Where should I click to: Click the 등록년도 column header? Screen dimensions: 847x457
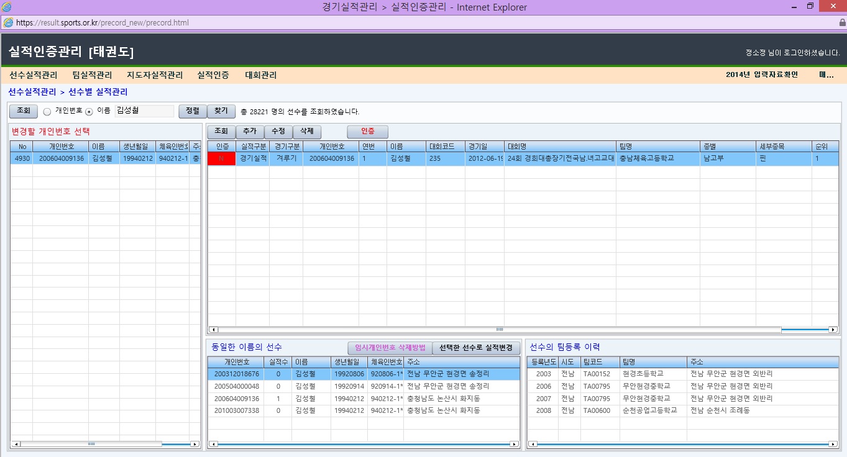[x=543, y=361]
